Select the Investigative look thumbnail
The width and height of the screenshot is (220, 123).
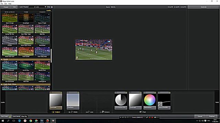42,76
